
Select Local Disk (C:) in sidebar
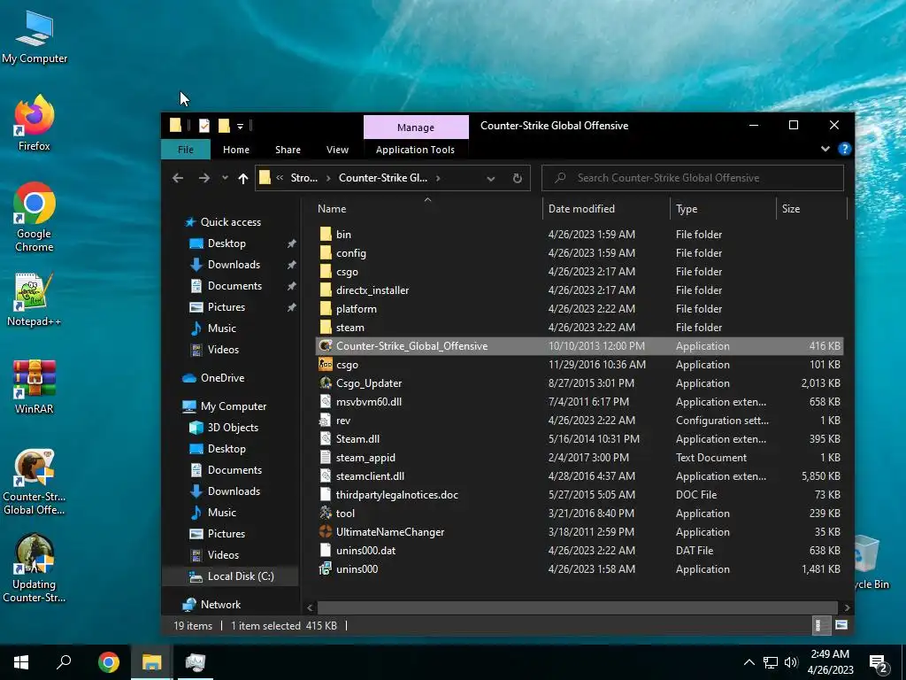coord(241,576)
